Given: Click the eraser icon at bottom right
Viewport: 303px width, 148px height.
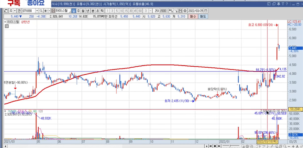Looking at the screenshot, I should tap(301, 146).
